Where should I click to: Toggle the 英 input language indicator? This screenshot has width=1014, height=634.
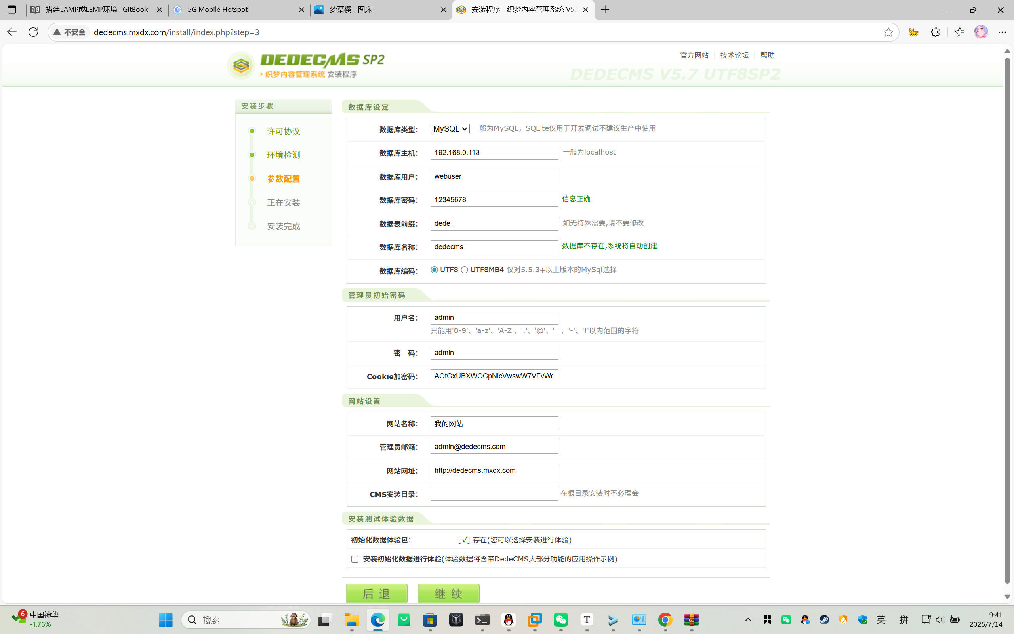tap(881, 620)
